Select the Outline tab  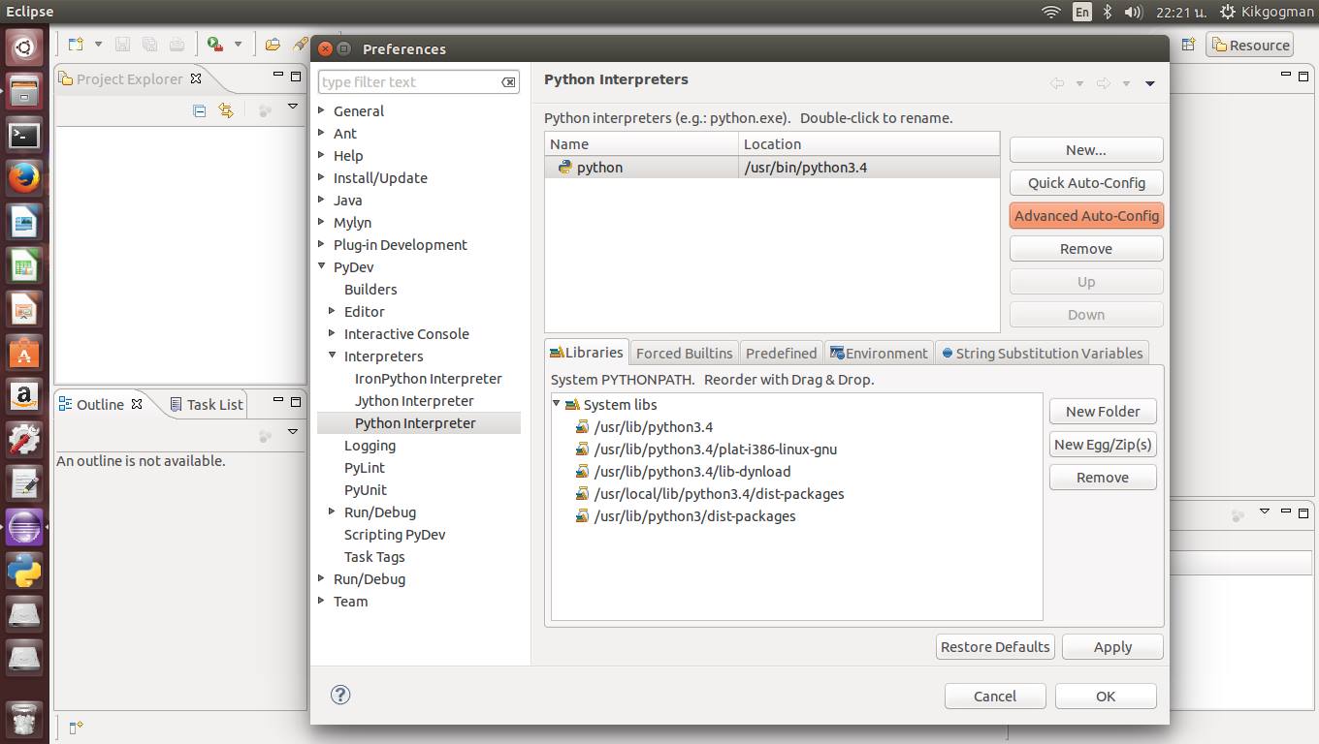tap(101, 404)
